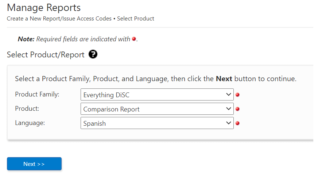The width and height of the screenshot is (314, 182).
Task: Click the instruction sentence about clicking Next
Action: (x=156, y=79)
